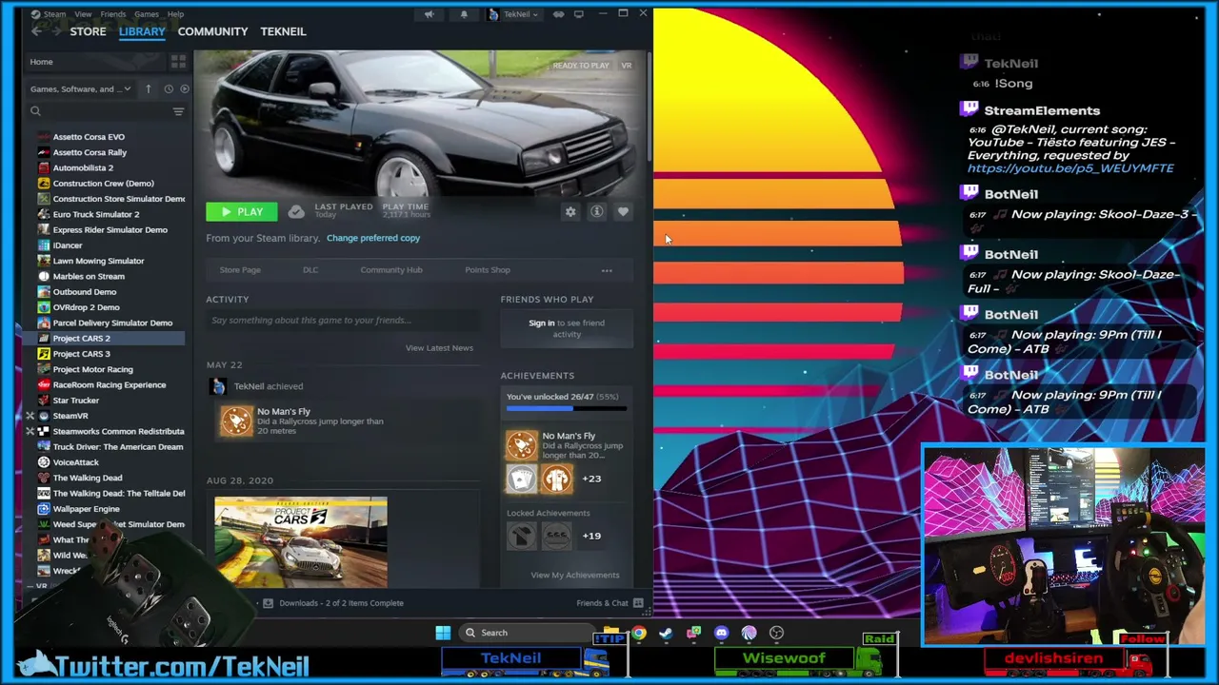Screen dimensions: 1219x685
Task: Click the green PLAY button
Action: click(x=242, y=212)
